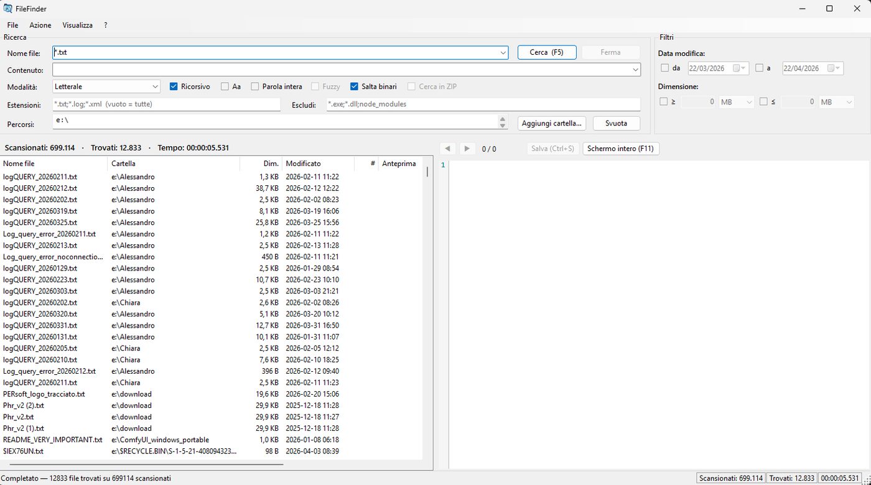Click the Estensioni input field
The width and height of the screenshot is (871, 485).
[x=166, y=104]
